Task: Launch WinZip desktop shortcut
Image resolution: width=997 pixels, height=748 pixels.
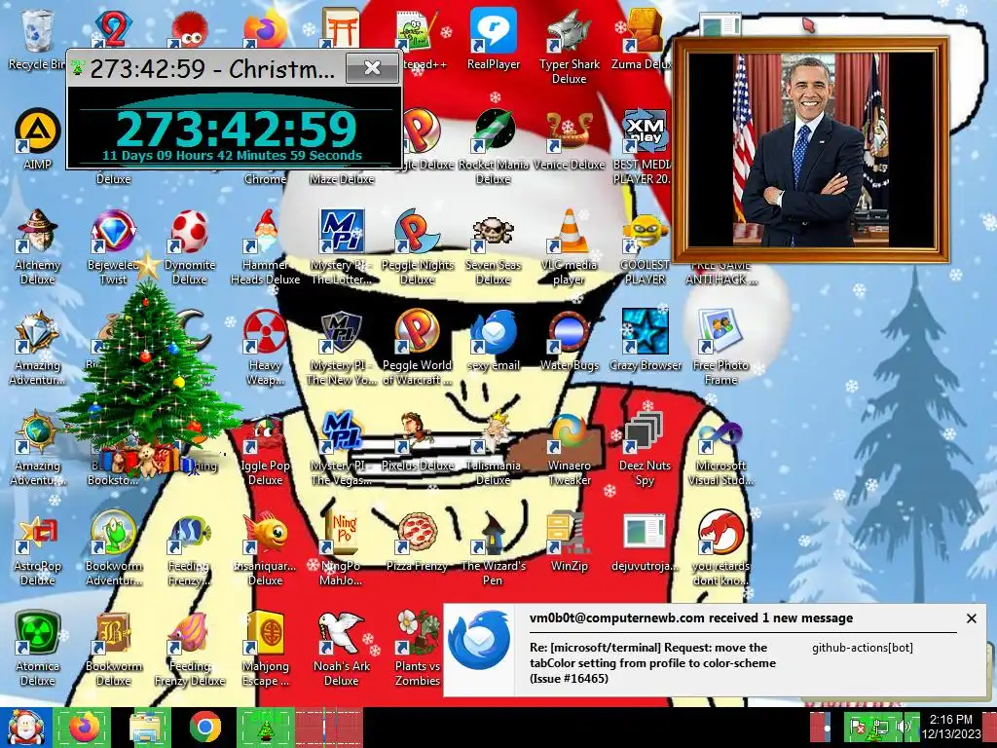Action: [x=569, y=542]
